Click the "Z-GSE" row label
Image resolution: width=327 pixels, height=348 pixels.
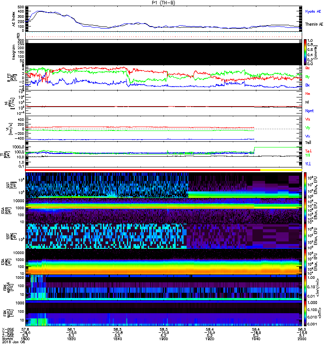click(x=7, y=335)
